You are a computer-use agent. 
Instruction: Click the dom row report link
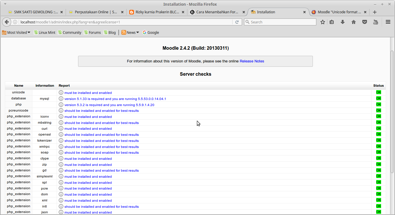tap(88, 194)
